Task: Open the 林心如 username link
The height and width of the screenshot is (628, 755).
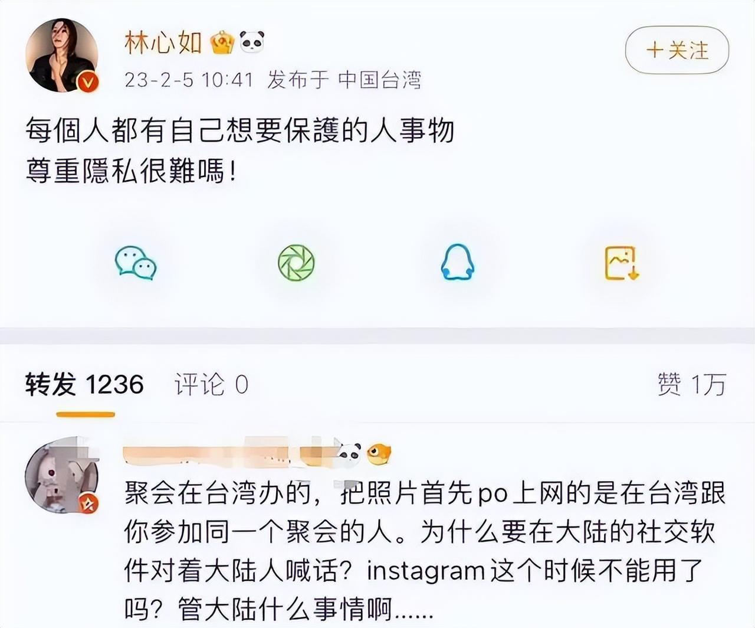Action: [163, 42]
